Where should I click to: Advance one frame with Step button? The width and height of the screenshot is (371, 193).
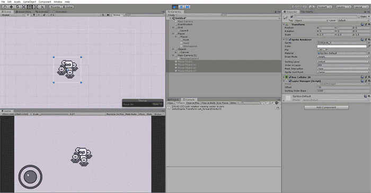(188, 7)
